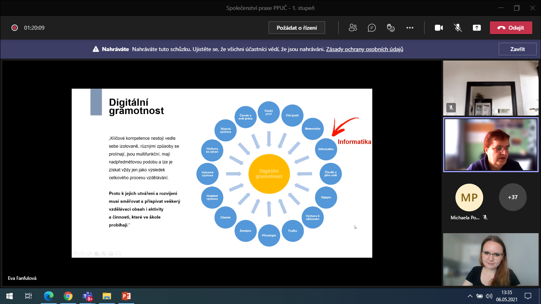
Task: Expand the hidden system tray icons
Action: click(x=470, y=296)
